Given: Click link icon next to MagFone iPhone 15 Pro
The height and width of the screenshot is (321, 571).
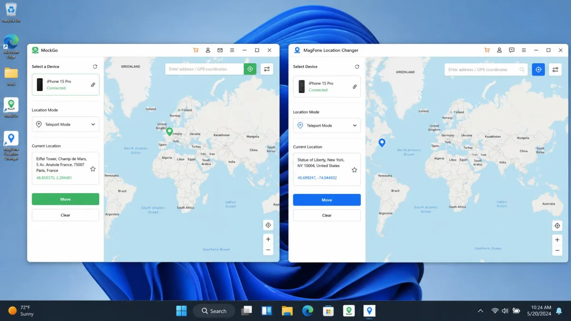Looking at the screenshot, I should tap(354, 87).
